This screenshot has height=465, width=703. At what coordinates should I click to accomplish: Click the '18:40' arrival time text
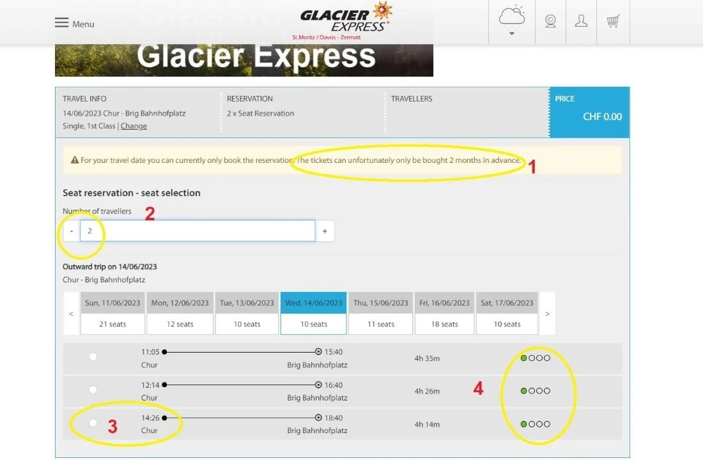[x=334, y=418]
